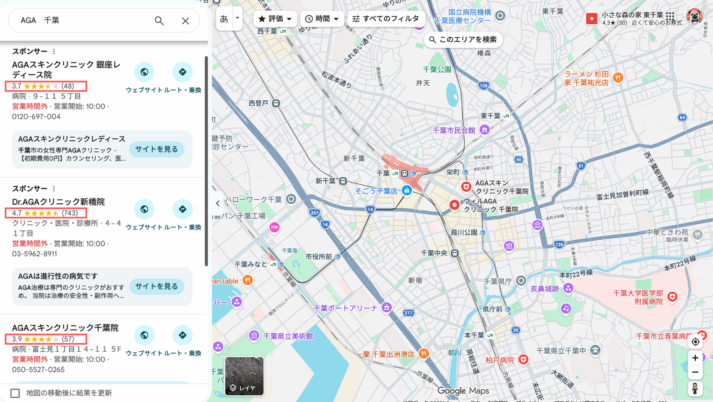The height and width of the screenshot is (402, 713).
Task: Zoom in the map with plus button
Action: point(695,358)
